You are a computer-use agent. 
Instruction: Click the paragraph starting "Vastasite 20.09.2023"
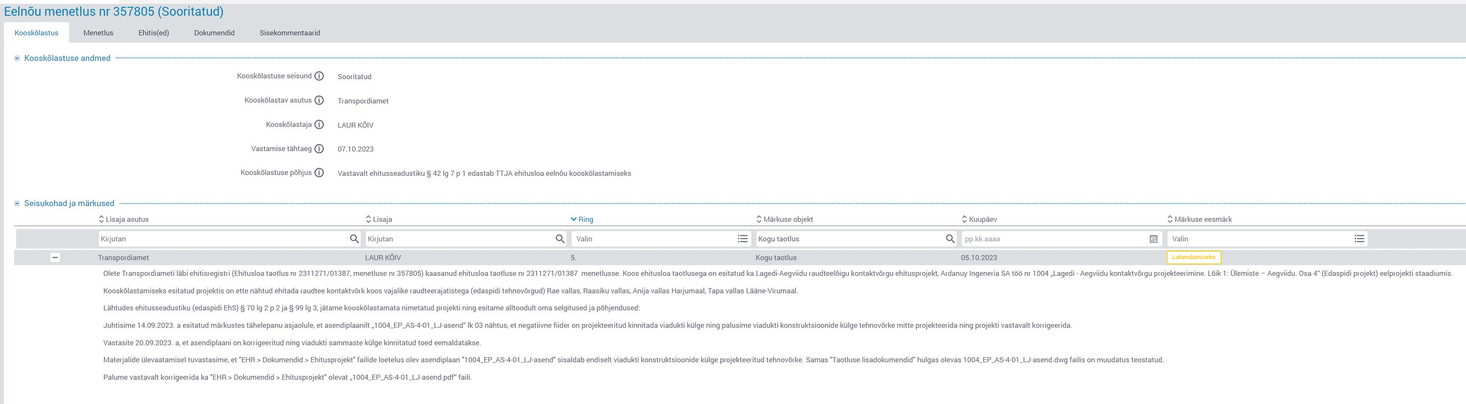[292, 343]
